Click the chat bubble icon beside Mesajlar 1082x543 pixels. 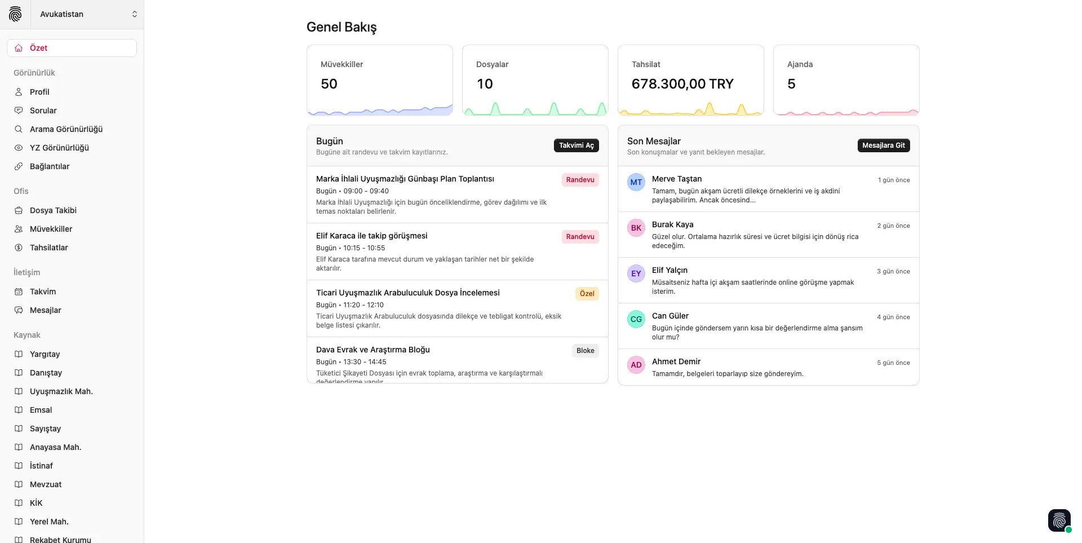(19, 310)
